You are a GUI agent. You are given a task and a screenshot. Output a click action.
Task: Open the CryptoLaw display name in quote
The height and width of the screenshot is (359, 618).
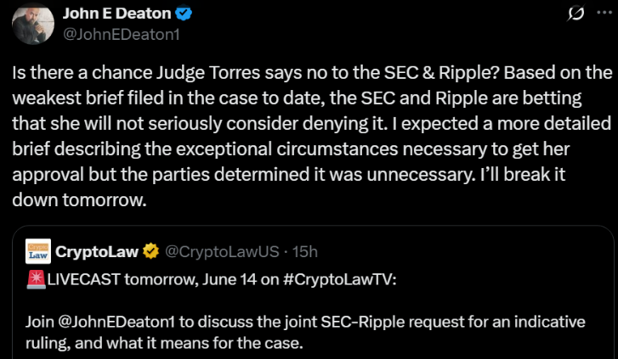97,251
